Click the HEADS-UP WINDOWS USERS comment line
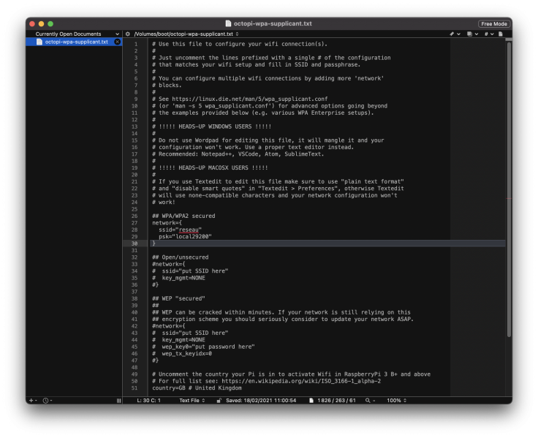 [212, 127]
